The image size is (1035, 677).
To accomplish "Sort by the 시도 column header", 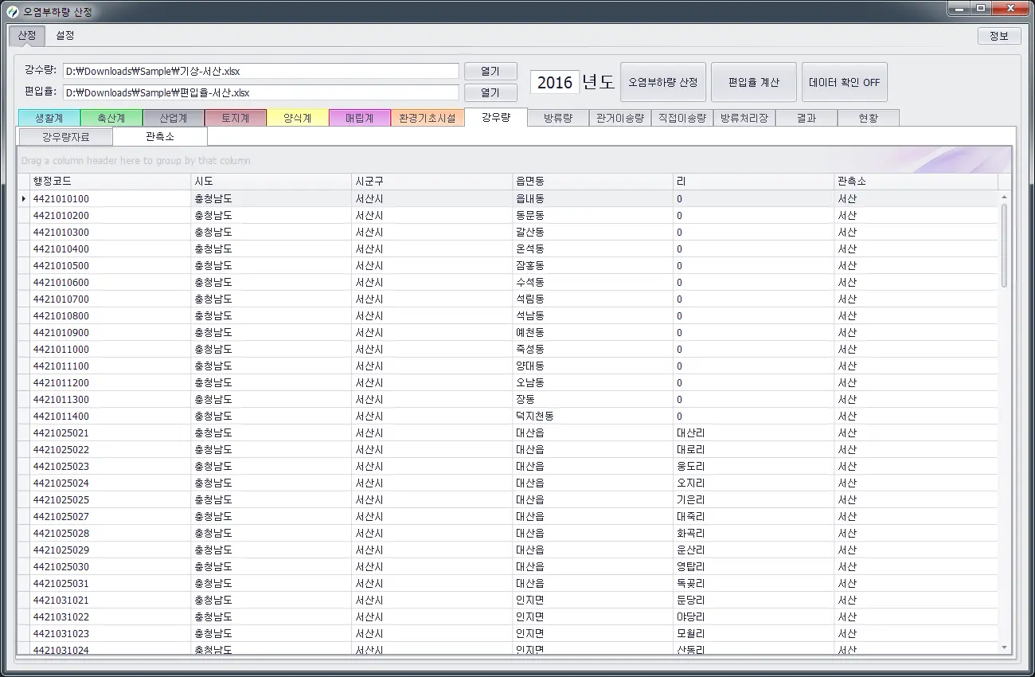I will 271,182.
